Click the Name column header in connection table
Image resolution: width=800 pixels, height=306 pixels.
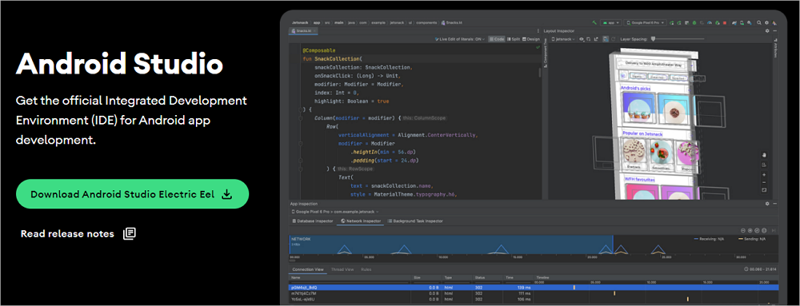pos(350,277)
